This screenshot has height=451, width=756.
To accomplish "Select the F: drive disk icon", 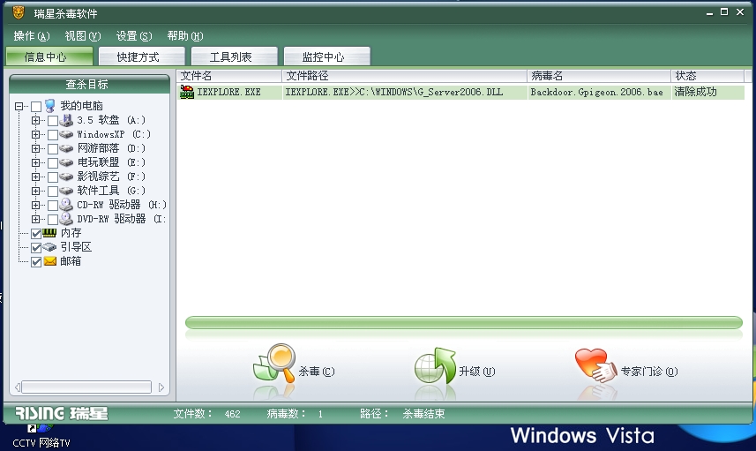I will (66, 177).
